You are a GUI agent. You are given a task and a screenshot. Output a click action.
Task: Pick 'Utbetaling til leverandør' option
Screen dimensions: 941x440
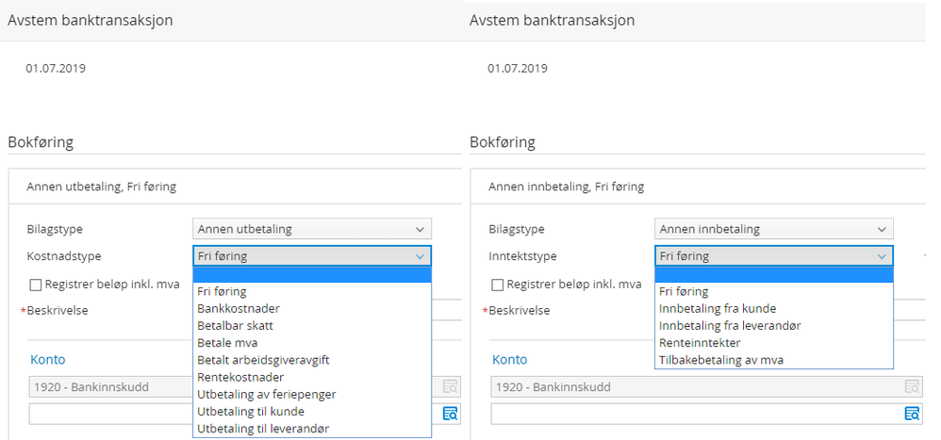point(263,429)
